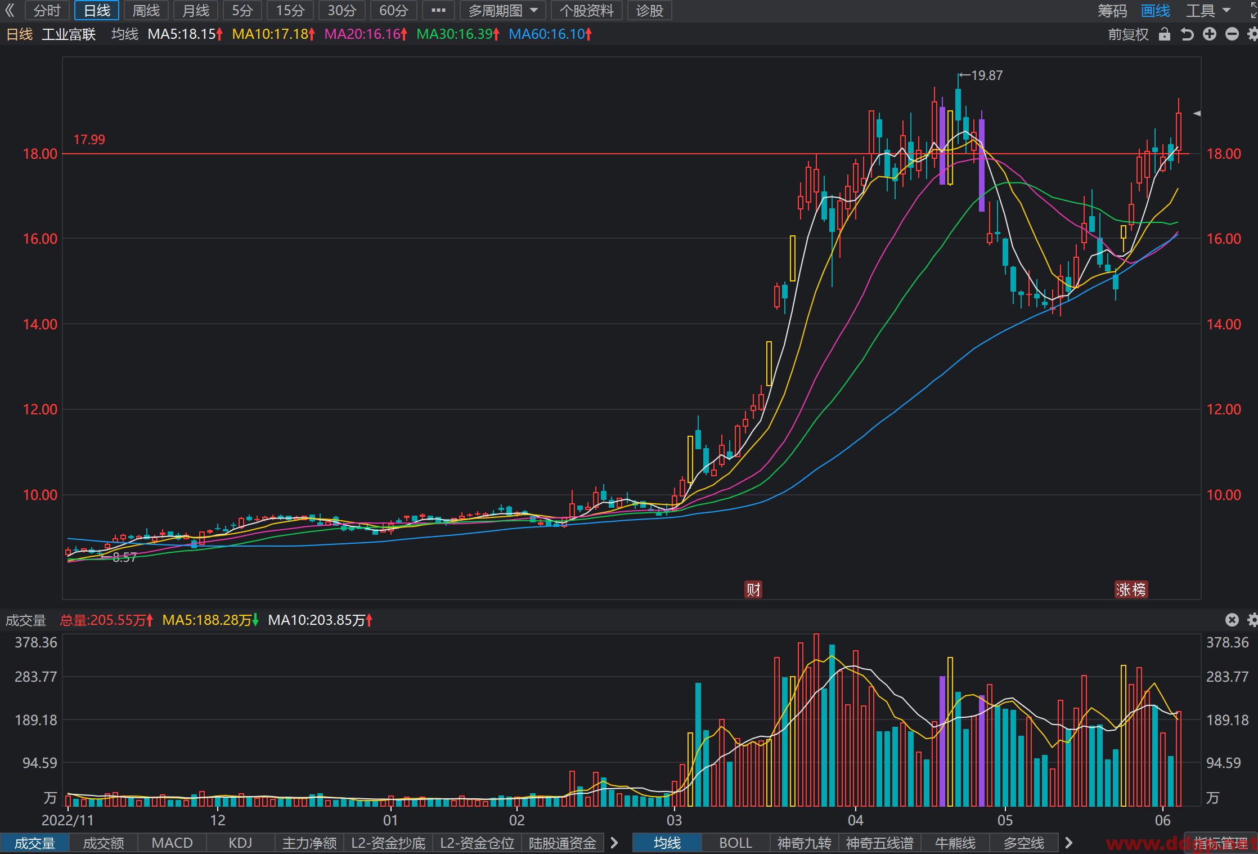Screen dimensions: 1258x854
Task: Open chart settings gear in the top header
Action: coord(1252,34)
